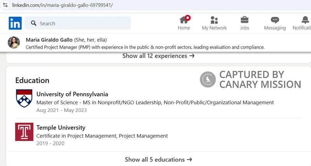This screenshot has width=311, height=166.
Task: Click the LinkedIn logo icon
Action: [x=15, y=23]
